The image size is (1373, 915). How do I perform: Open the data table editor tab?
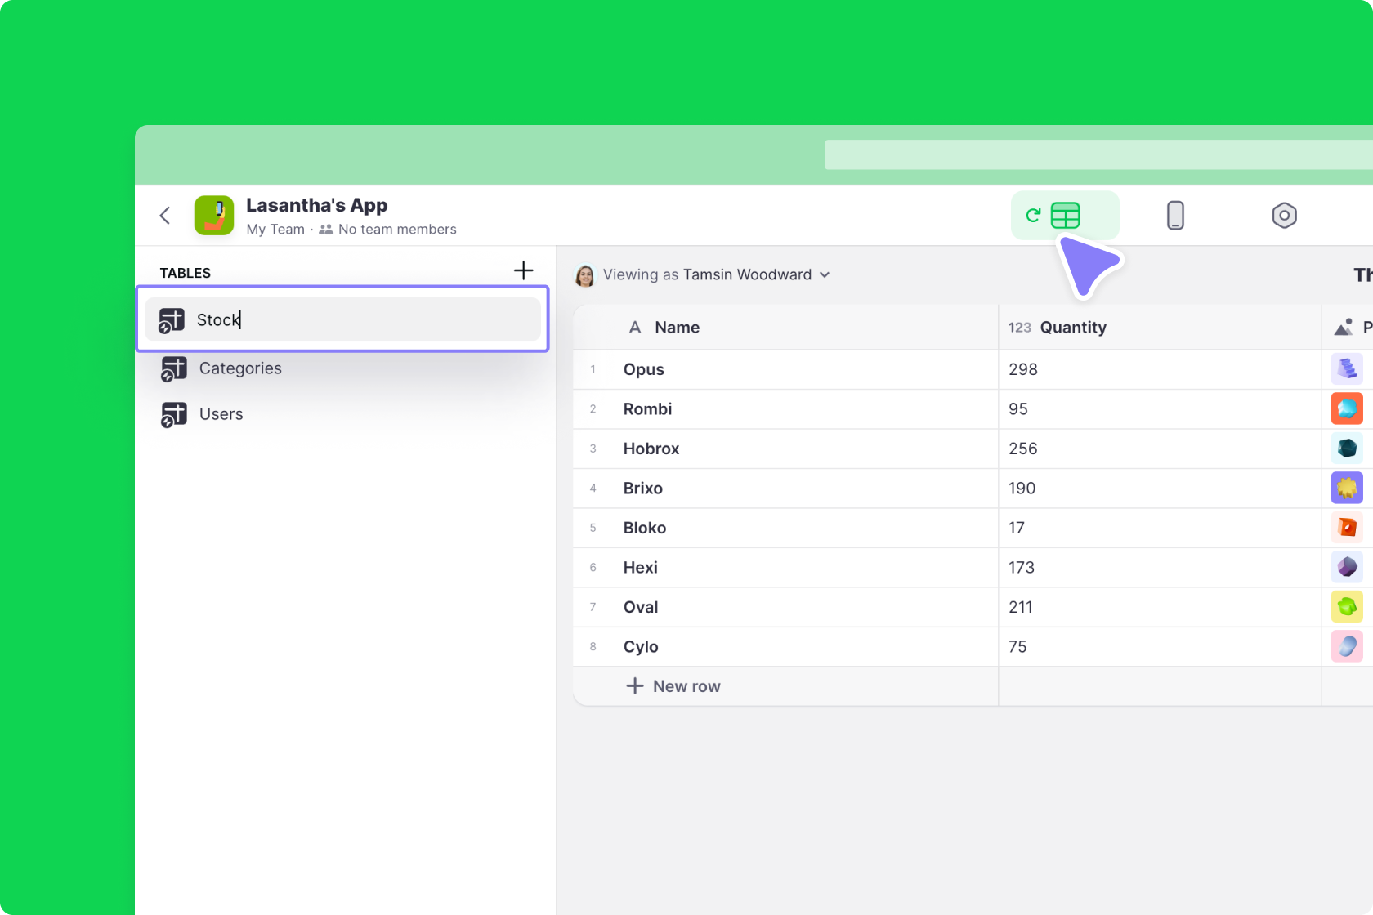(x=1064, y=216)
